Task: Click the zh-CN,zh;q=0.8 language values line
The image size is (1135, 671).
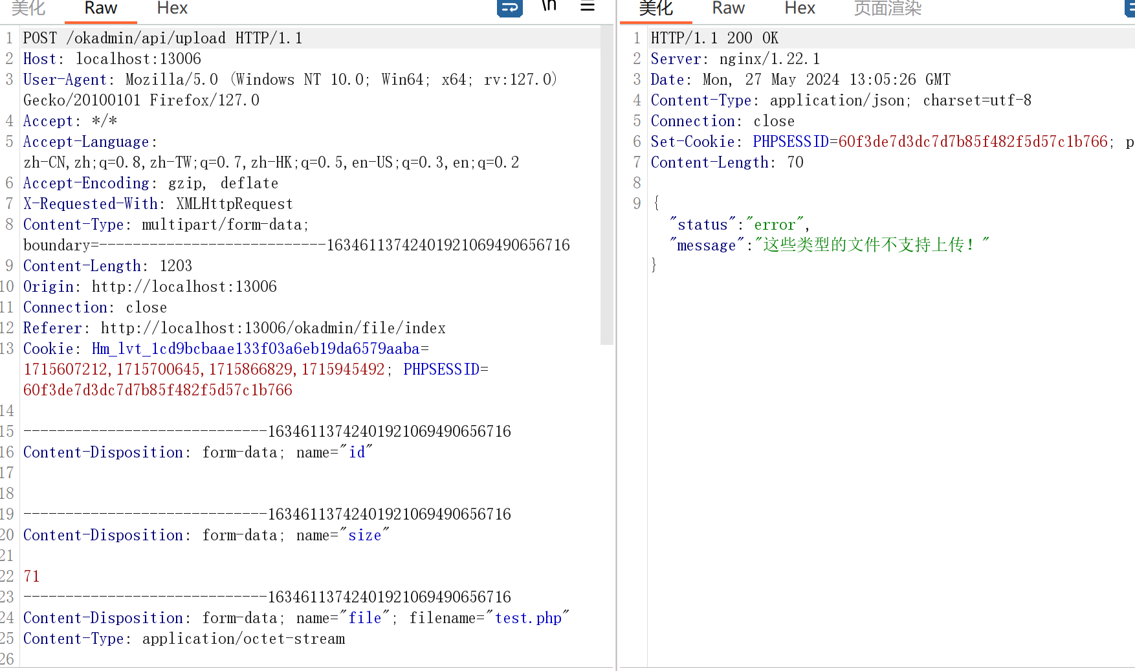Action: click(271, 162)
